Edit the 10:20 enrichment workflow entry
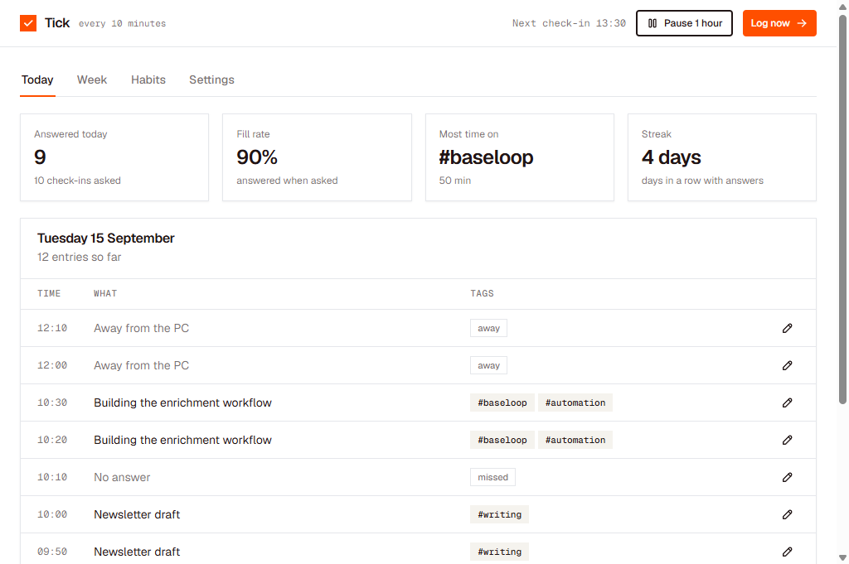 [788, 440]
